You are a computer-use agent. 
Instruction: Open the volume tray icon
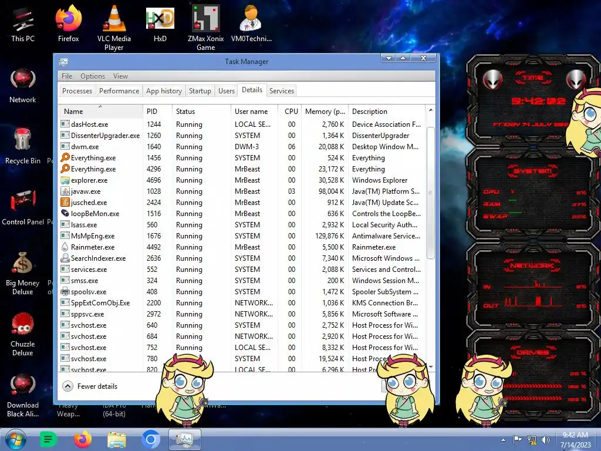[x=546, y=439]
